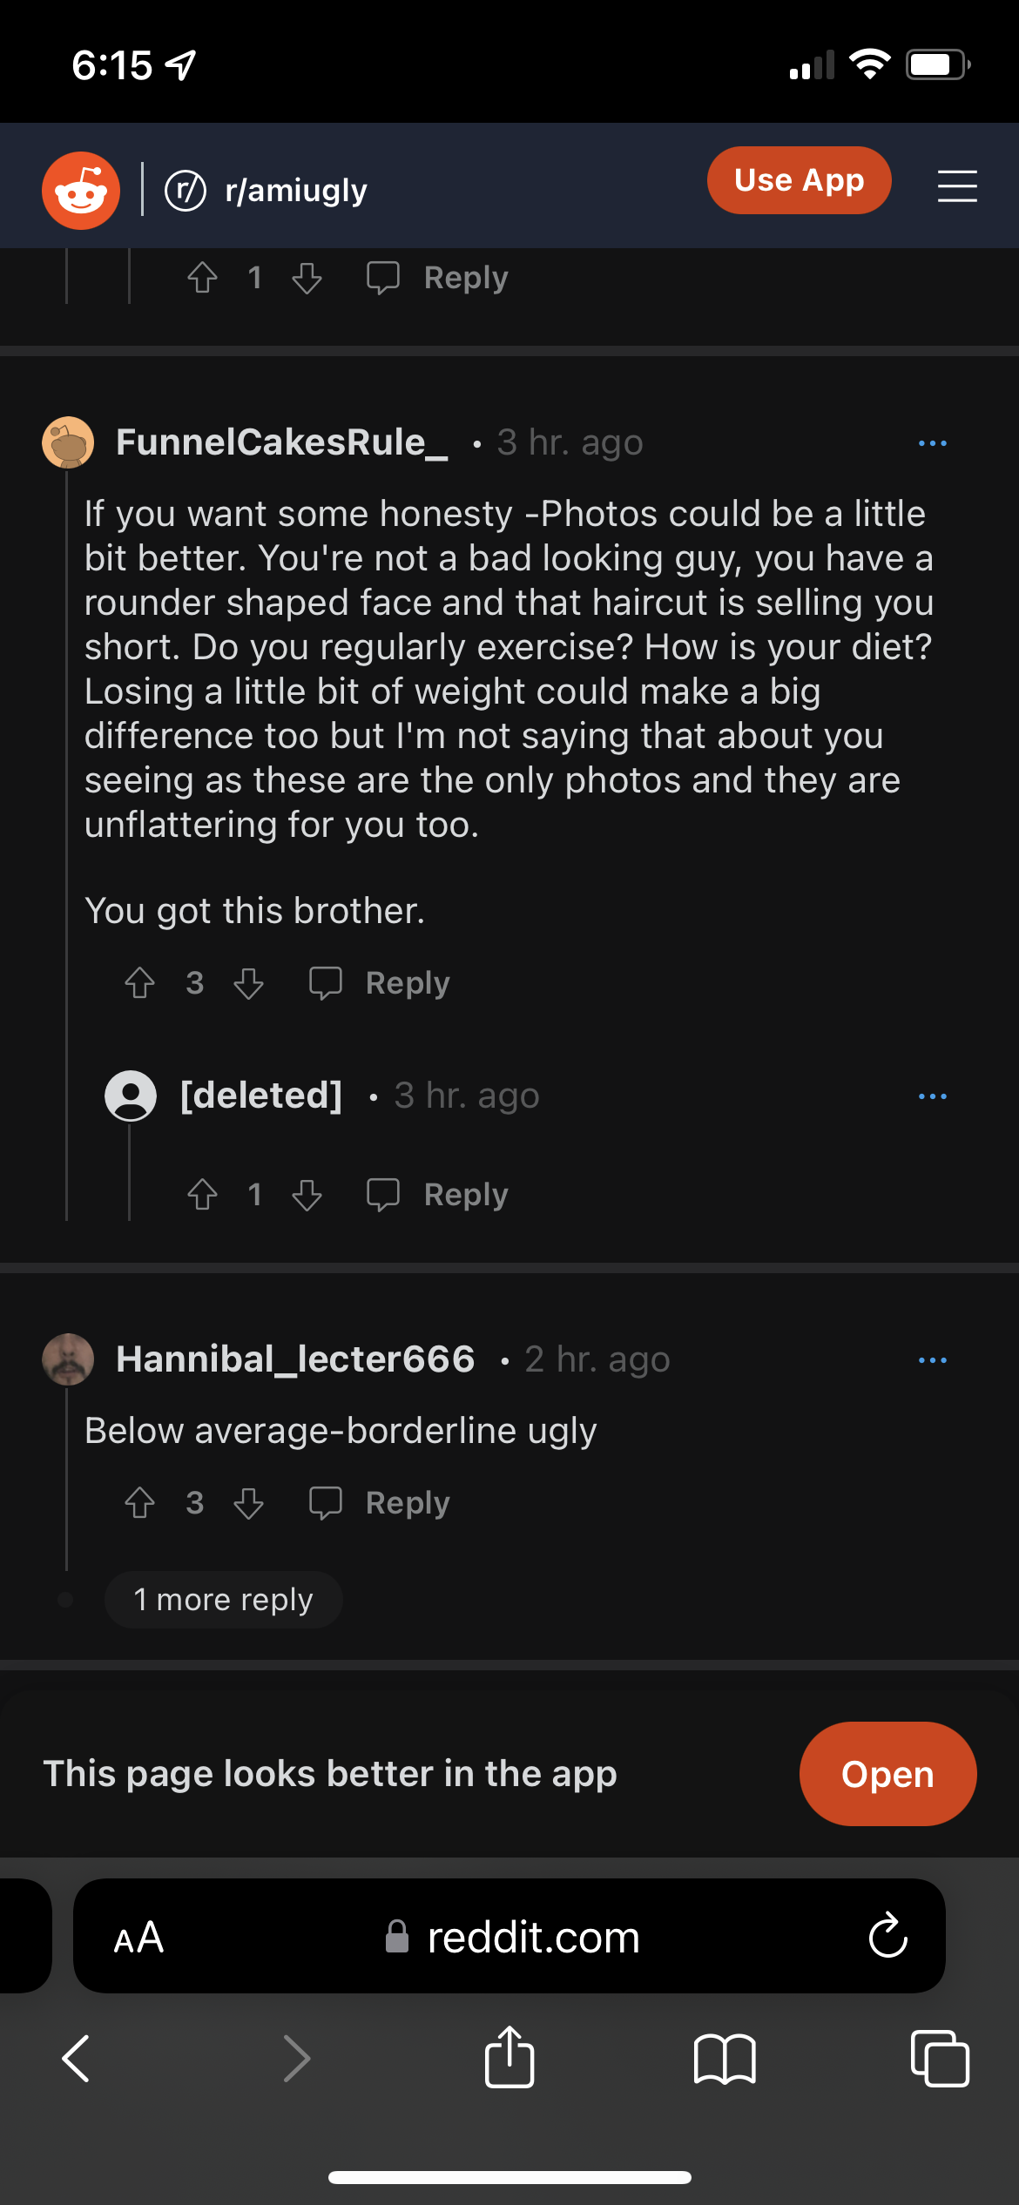Image resolution: width=1019 pixels, height=2205 pixels.
Task: Open Safari bookmarks
Action: pyautogui.click(x=725, y=2059)
